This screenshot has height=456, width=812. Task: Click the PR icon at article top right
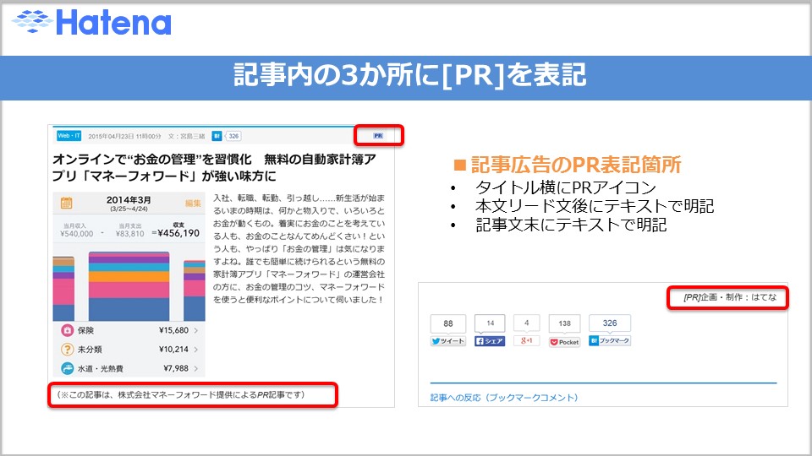tap(378, 136)
